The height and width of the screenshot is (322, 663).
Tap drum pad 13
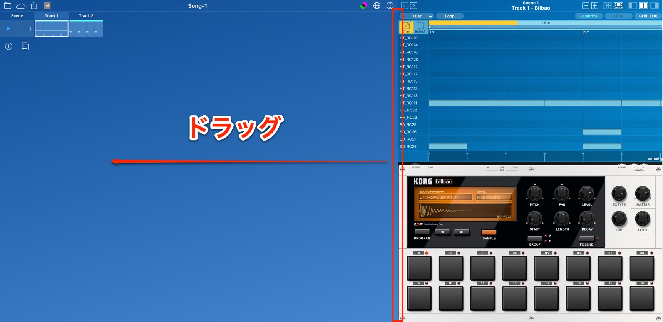[x=546, y=298]
